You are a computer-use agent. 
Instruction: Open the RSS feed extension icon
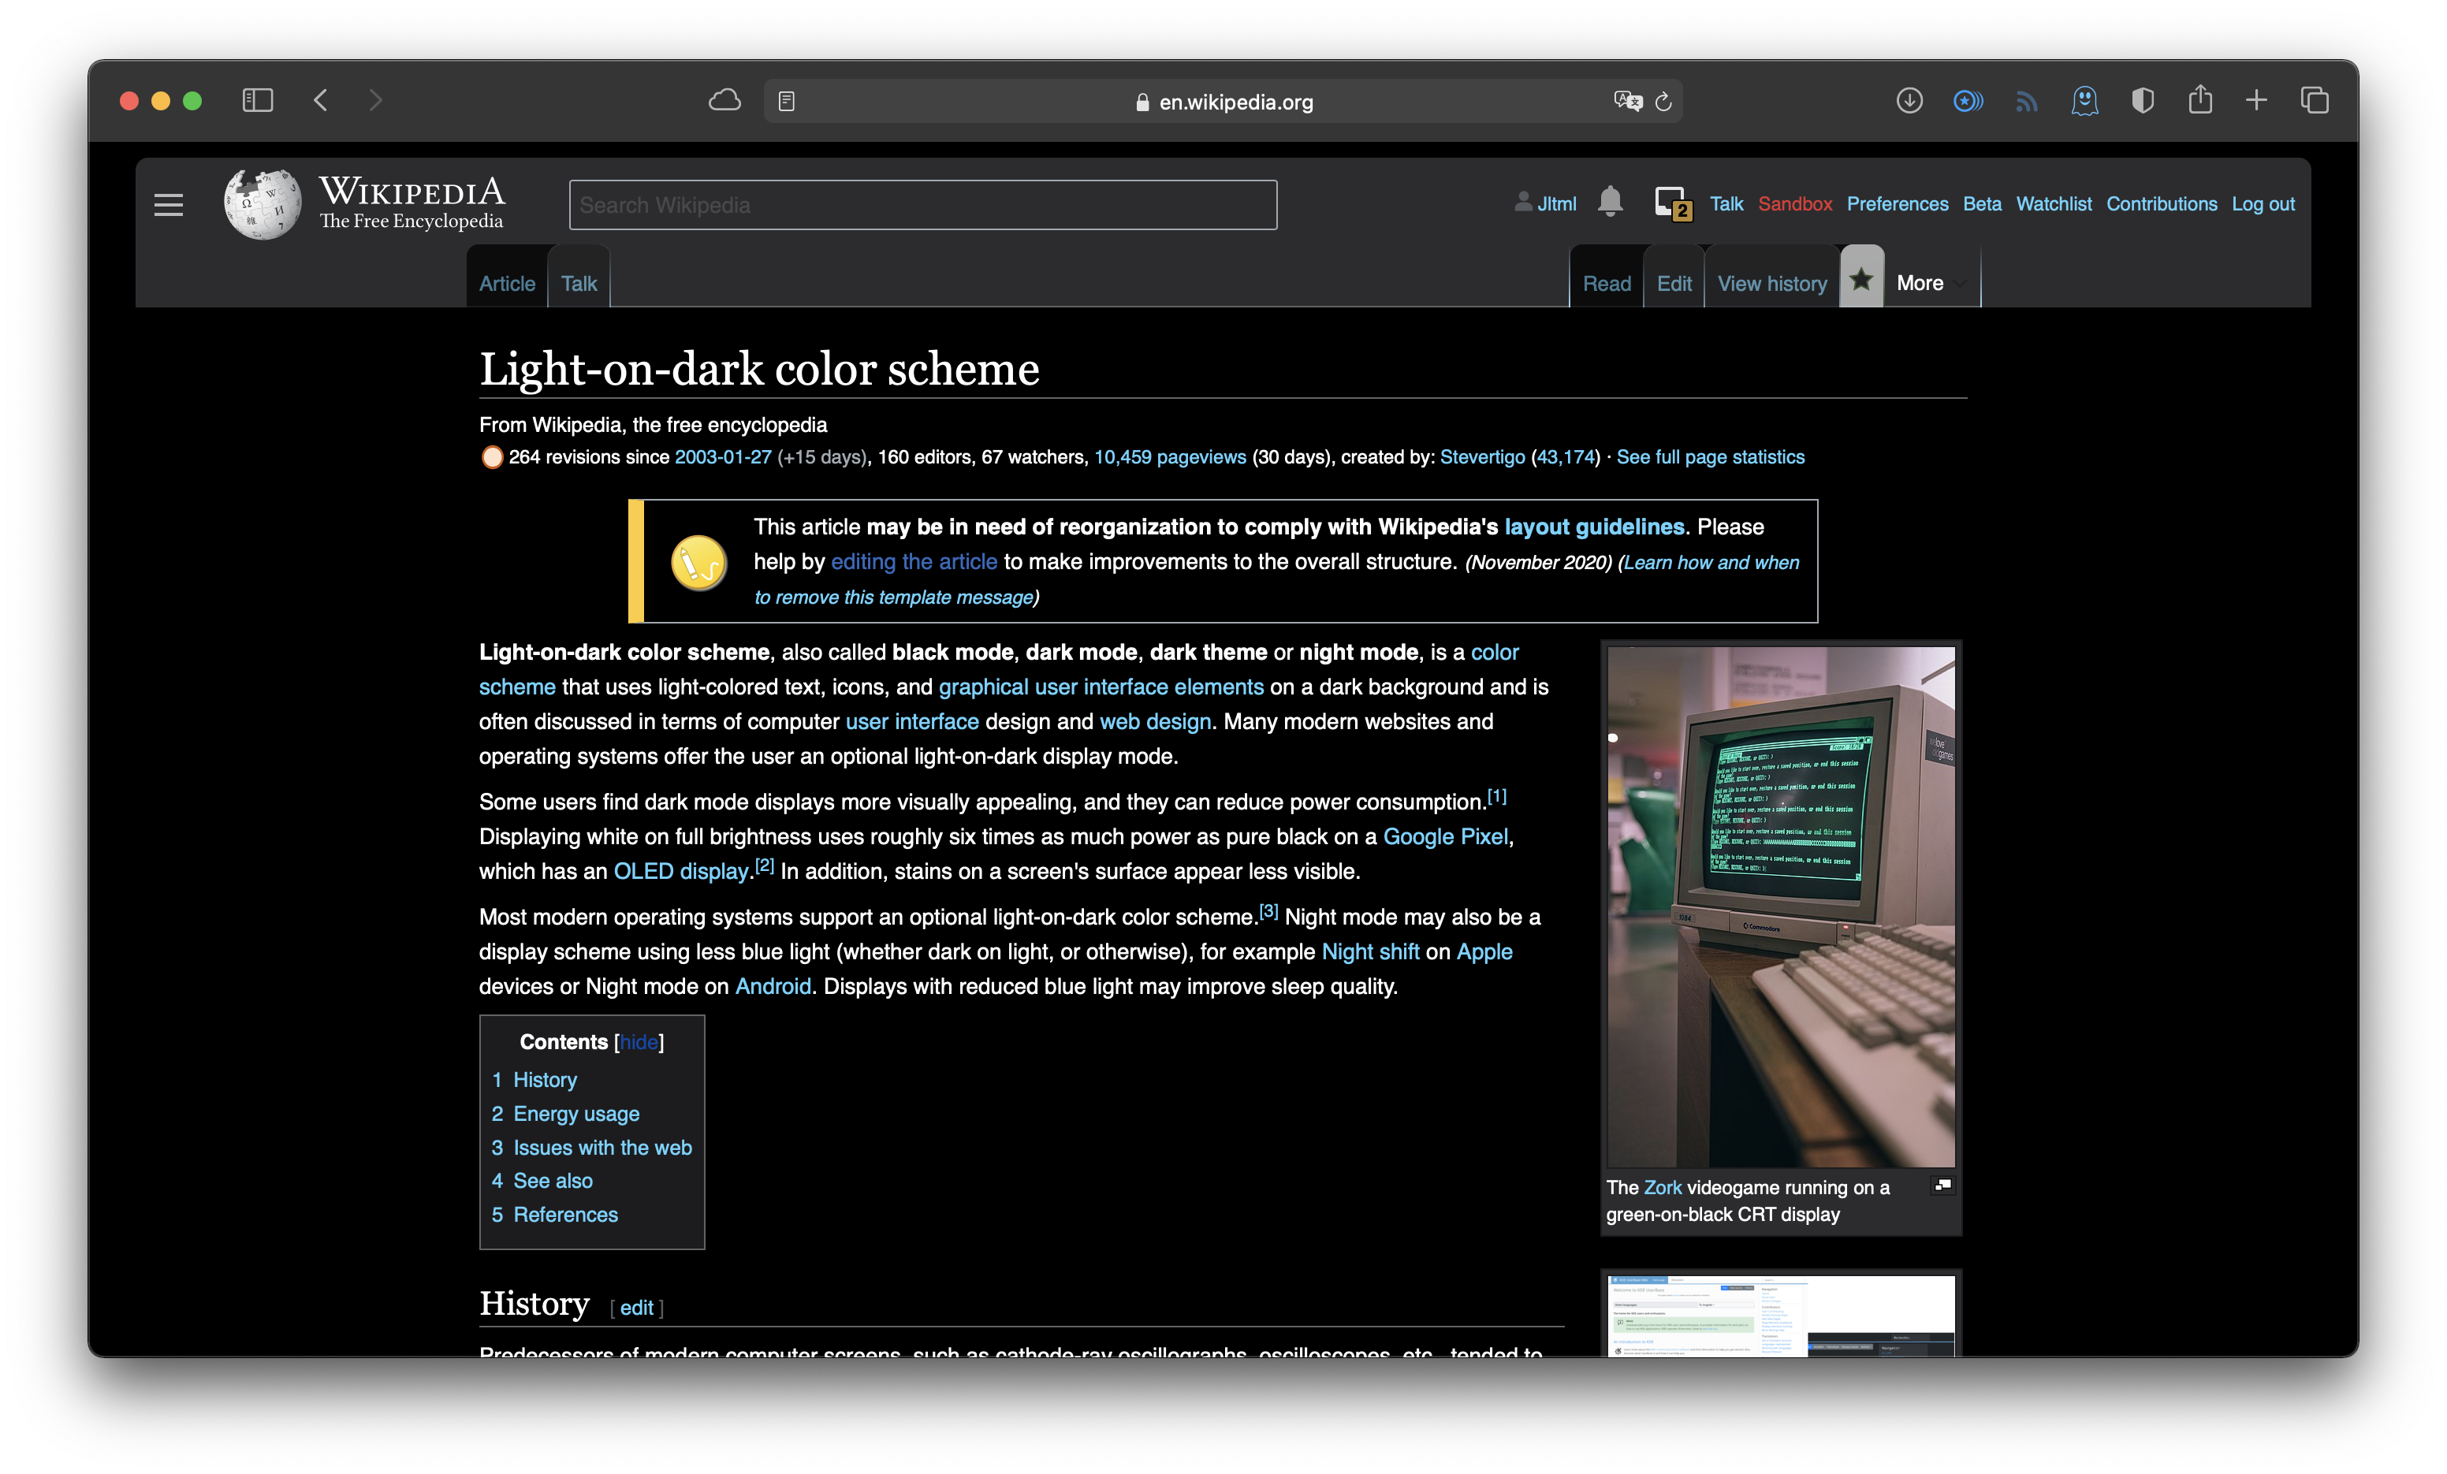point(2026,100)
